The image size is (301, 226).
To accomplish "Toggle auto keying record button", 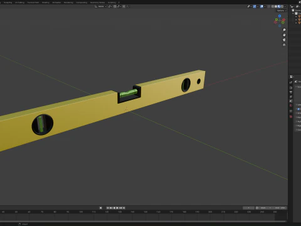I will [x=101, y=208].
